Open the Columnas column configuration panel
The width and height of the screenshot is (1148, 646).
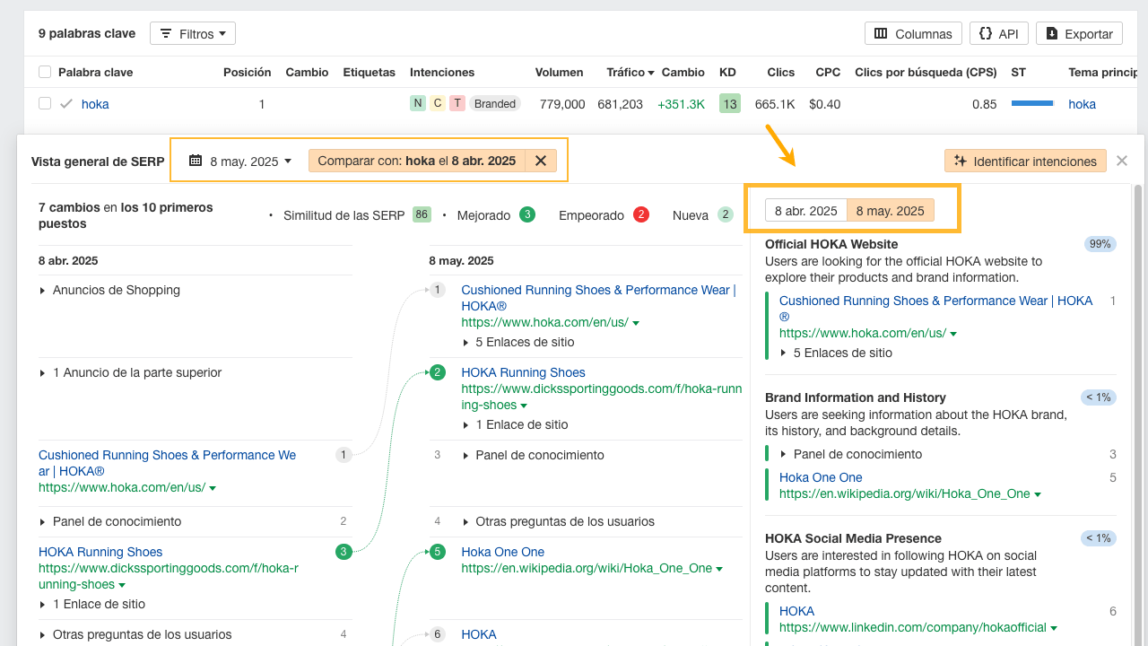click(x=912, y=33)
